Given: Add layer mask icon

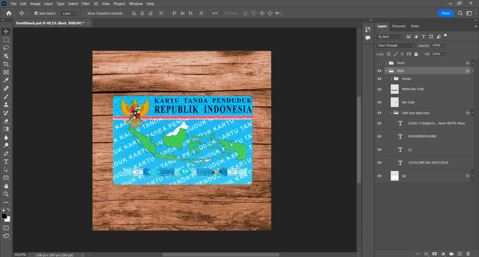Looking at the screenshot, I should coord(434,254).
